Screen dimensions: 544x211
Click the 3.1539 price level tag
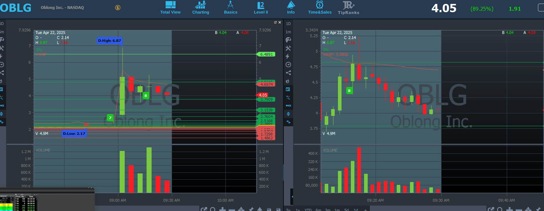(266, 110)
